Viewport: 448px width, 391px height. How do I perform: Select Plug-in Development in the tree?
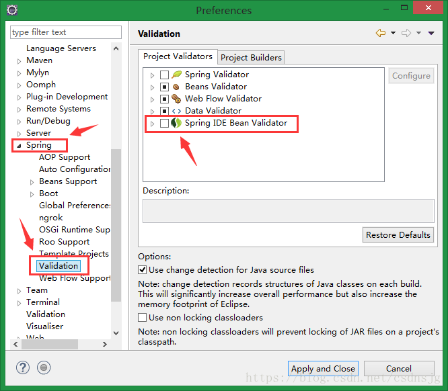point(67,97)
